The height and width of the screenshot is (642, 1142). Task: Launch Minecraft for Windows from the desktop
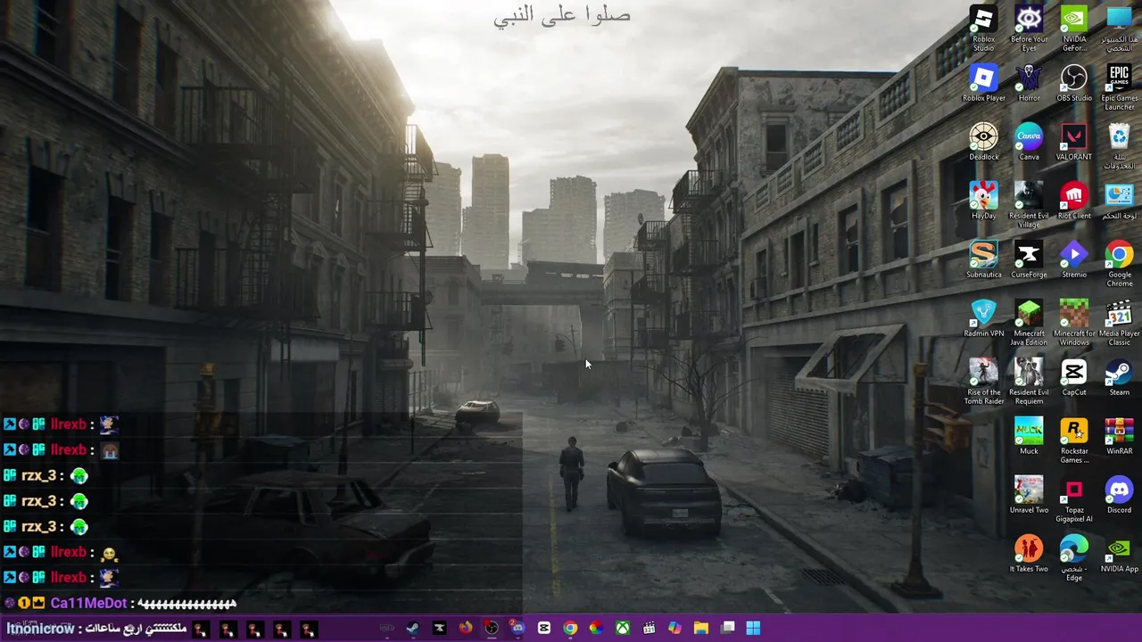coord(1074,323)
